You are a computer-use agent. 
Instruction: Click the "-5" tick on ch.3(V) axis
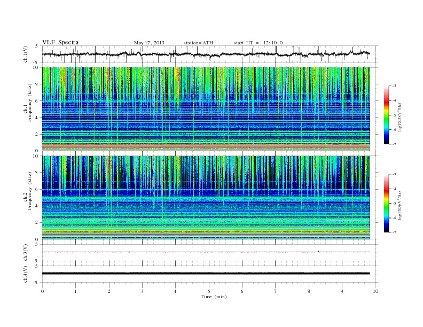pyautogui.click(x=36, y=261)
